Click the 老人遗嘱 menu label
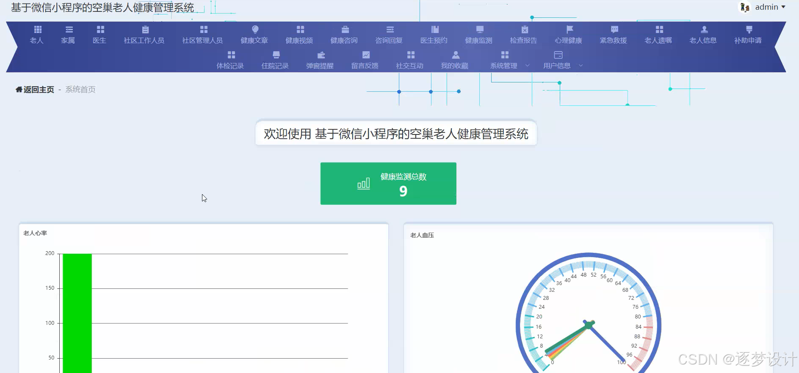Viewport: 799px width, 373px height. [658, 41]
